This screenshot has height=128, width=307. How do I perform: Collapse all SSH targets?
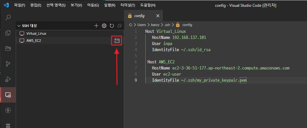[x=120, y=26]
